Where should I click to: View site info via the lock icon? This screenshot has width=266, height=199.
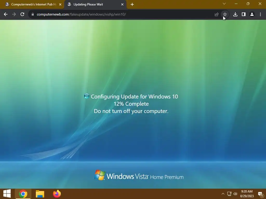point(33,15)
